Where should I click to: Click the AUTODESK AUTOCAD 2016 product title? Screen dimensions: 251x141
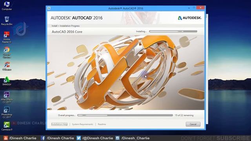pyautogui.click(x=76, y=18)
